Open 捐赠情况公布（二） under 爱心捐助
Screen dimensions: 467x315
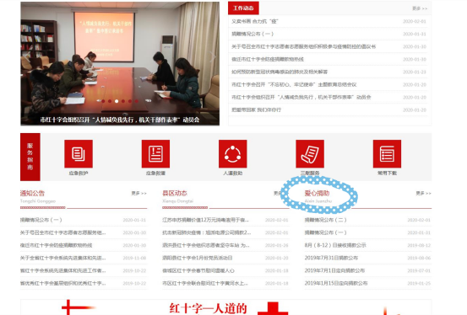325,220
